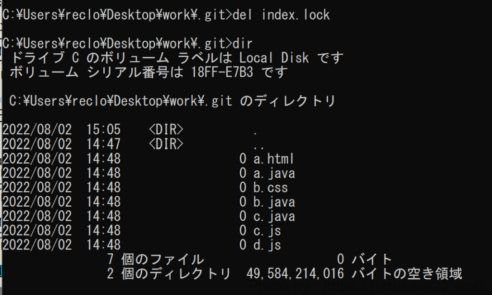Click the b.java file name
This screenshot has height=295, width=492.
pyautogui.click(x=274, y=201)
